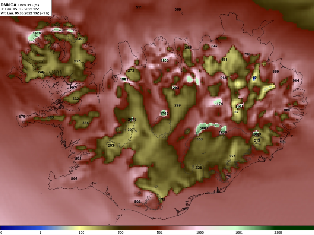
Task: Click the 997 value label
Action: (73, 87)
